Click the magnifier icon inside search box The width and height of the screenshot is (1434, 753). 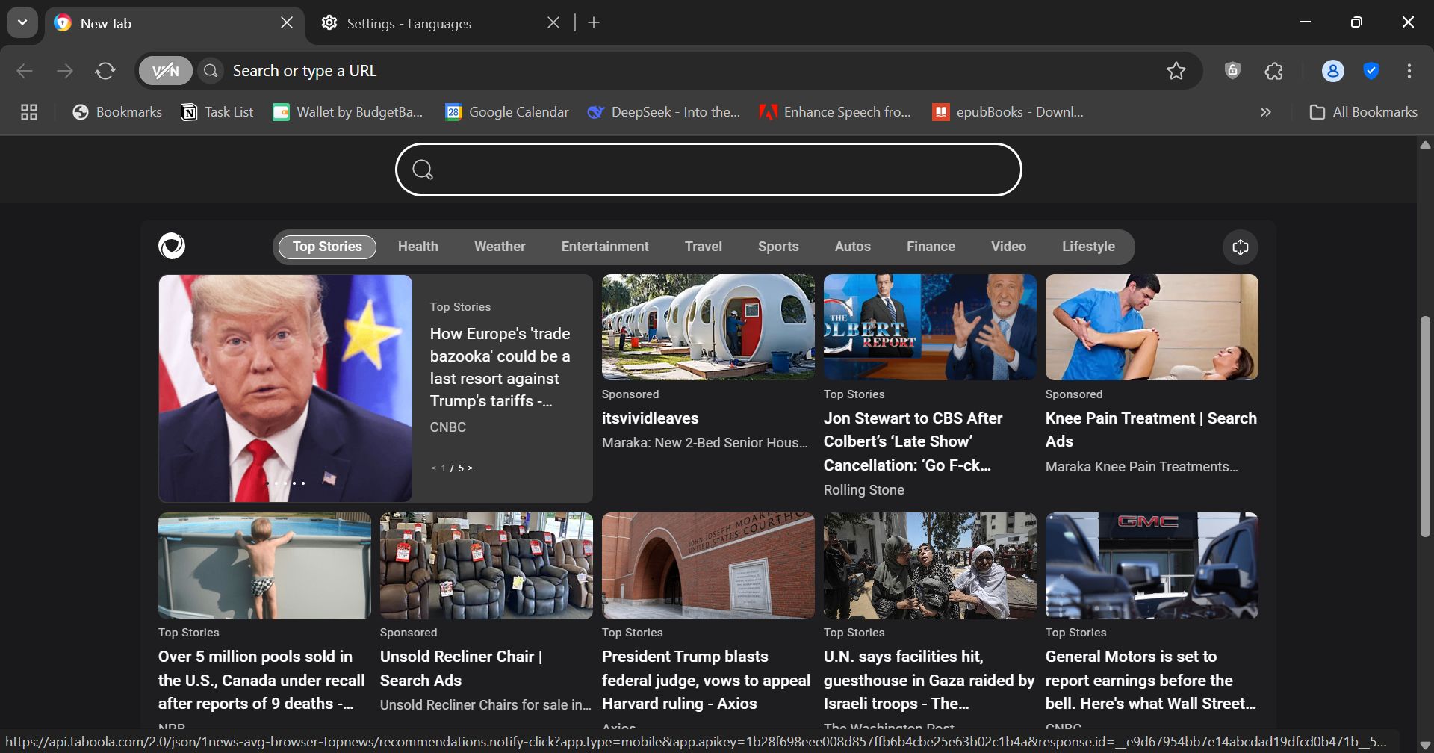(423, 170)
